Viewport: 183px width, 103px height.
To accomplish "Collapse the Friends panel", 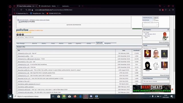I will point(168,45).
